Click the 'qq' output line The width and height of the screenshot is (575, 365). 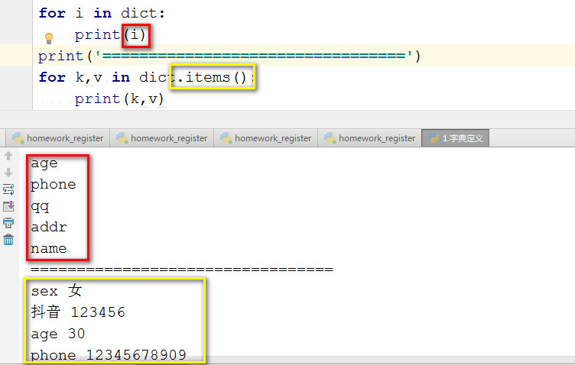coord(40,206)
